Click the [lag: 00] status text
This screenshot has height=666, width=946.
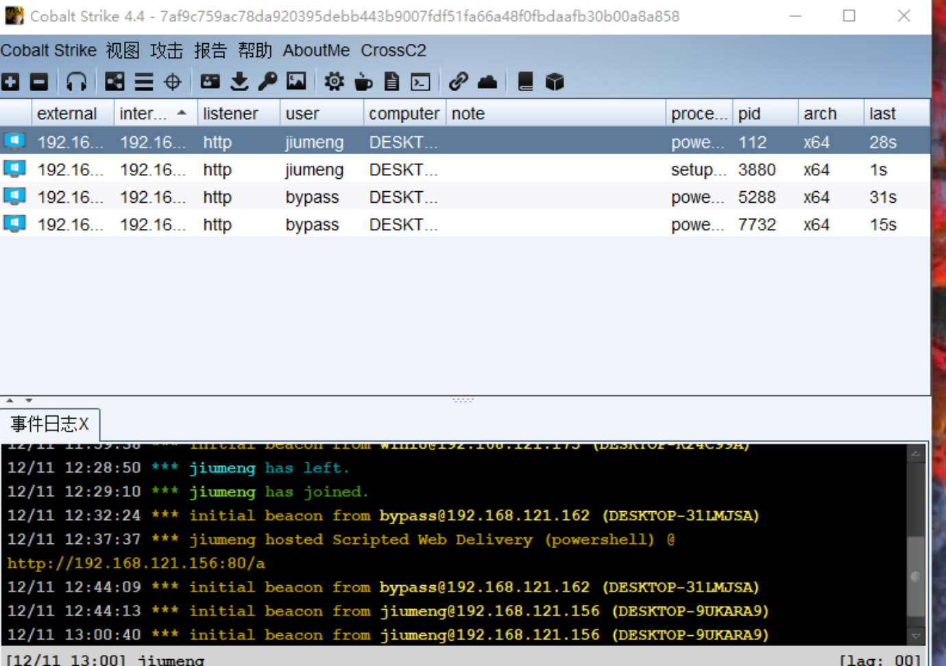(880, 660)
